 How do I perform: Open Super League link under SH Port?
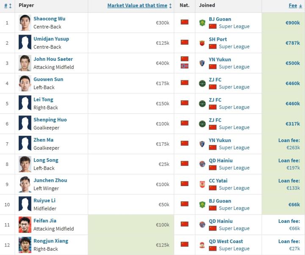coord(234,47)
